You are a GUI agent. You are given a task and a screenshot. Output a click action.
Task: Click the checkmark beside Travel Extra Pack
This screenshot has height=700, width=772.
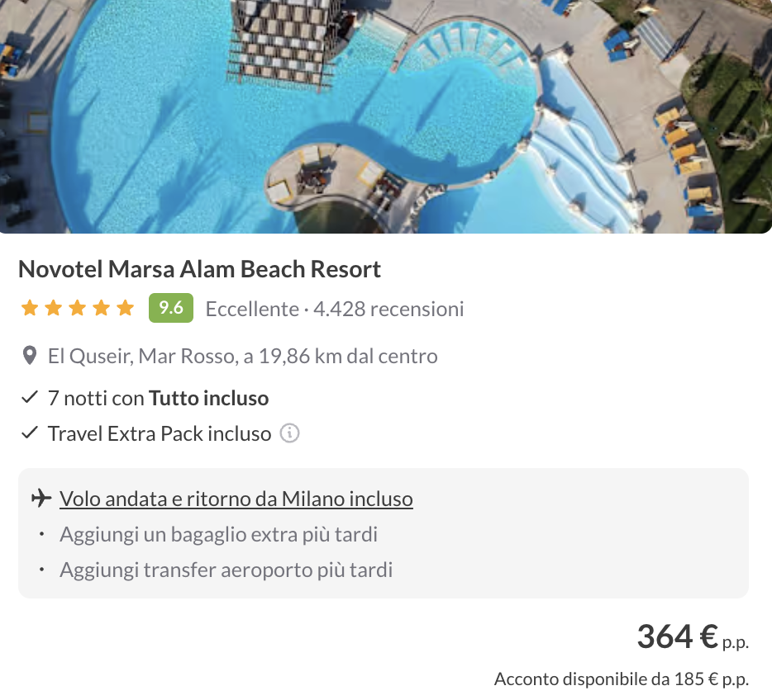pyautogui.click(x=30, y=433)
